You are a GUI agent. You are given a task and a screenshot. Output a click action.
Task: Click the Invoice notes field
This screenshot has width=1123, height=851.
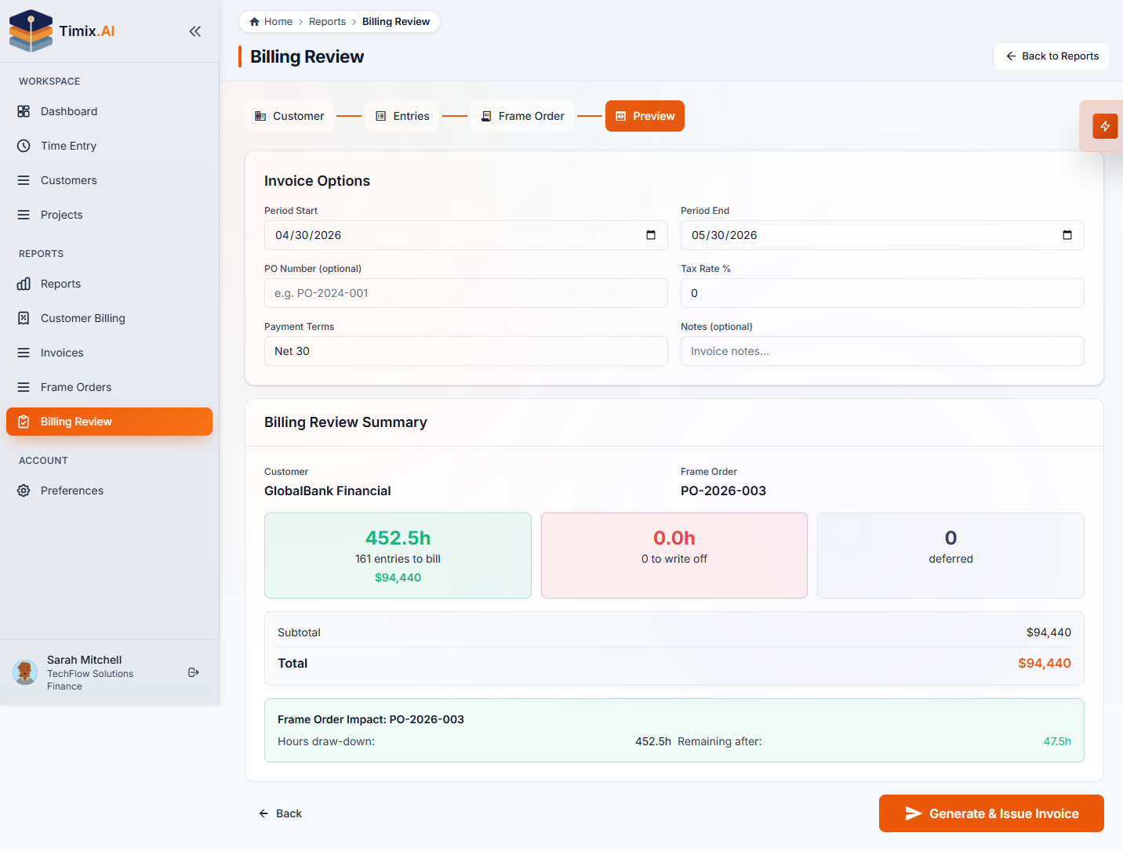[x=882, y=351]
